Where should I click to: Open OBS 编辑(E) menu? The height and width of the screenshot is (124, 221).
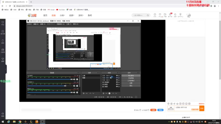click(x=36, y=24)
